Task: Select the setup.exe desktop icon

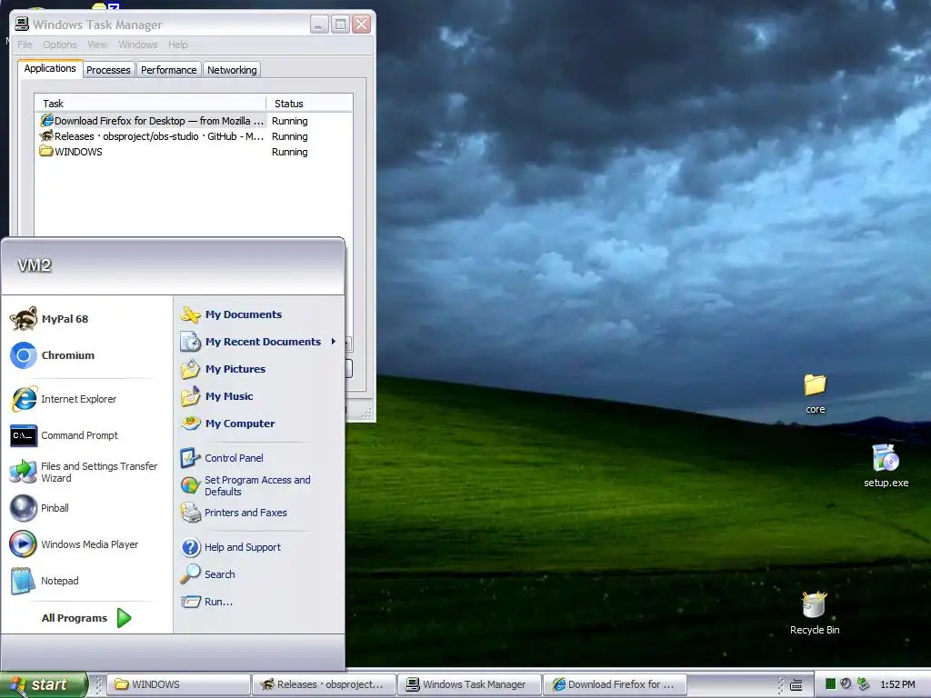Action: (x=886, y=465)
